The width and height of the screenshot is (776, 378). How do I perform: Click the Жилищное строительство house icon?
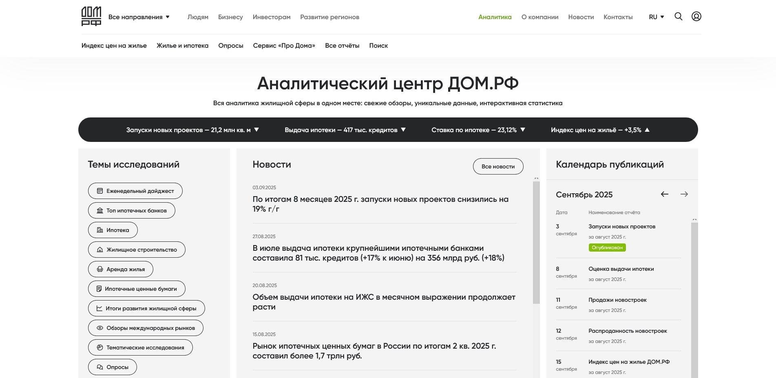99,249
